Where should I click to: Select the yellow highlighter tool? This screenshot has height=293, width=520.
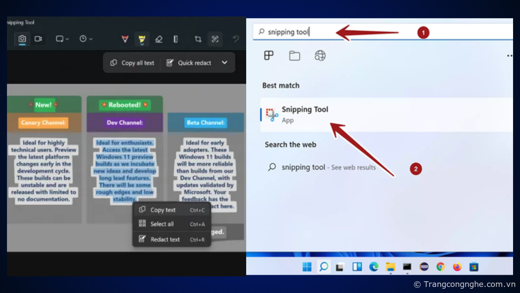142,39
